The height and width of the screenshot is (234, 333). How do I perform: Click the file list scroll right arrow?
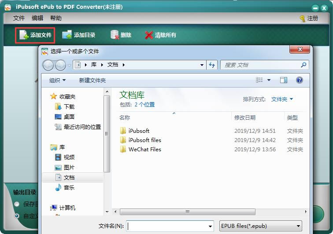306,212
